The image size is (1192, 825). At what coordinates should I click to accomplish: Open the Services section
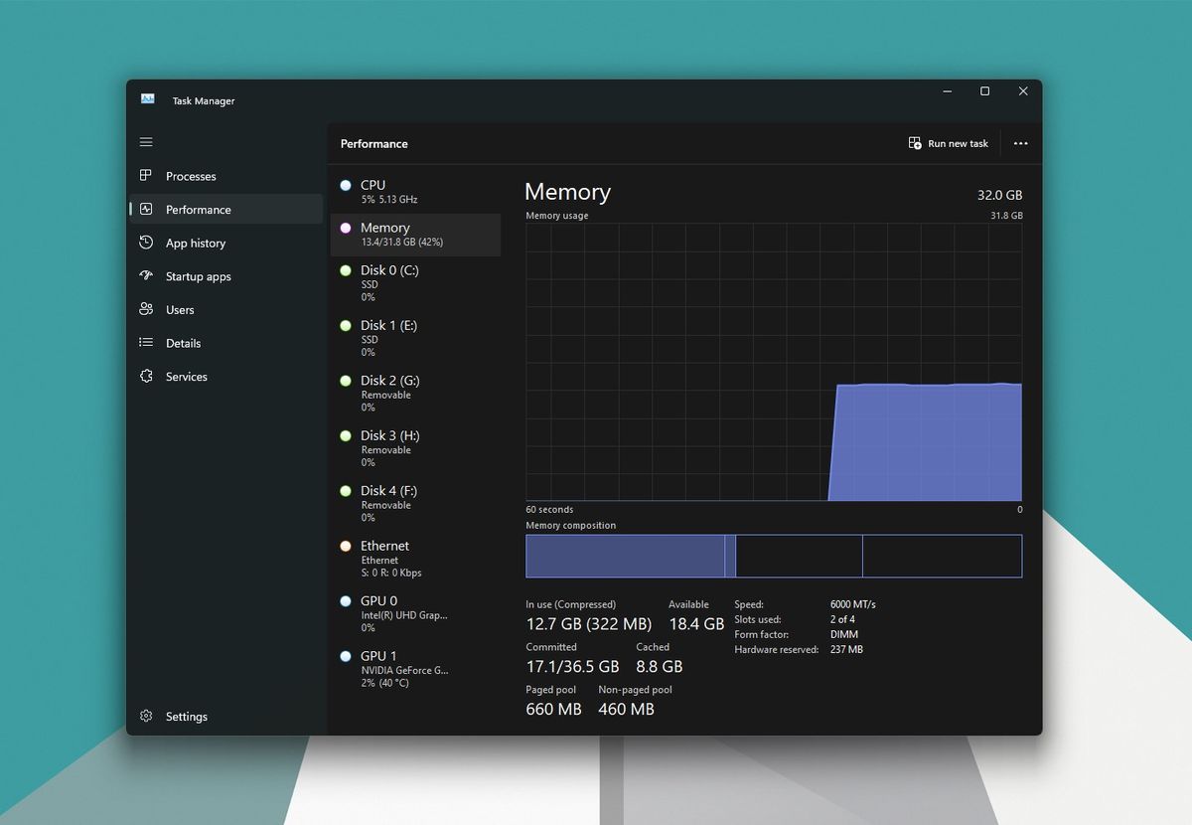(187, 376)
